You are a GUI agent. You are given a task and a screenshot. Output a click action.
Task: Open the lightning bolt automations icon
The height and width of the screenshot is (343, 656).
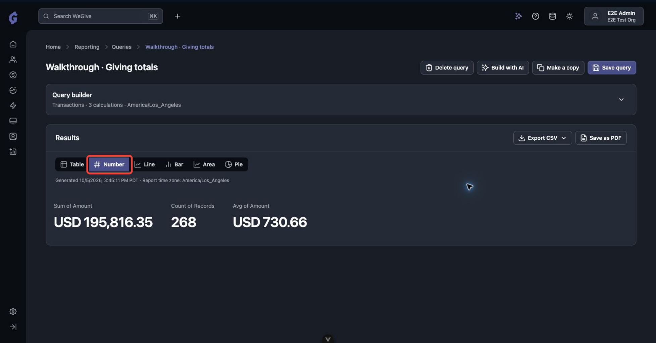13,106
